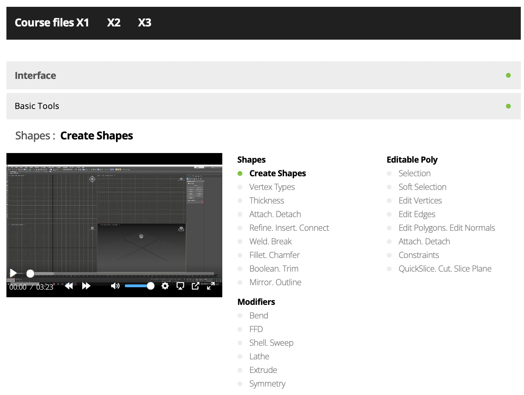The width and height of the screenshot is (524, 395).
Task: Open the video in a new window icon
Action: pyautogui.click(x=195, y=286)
